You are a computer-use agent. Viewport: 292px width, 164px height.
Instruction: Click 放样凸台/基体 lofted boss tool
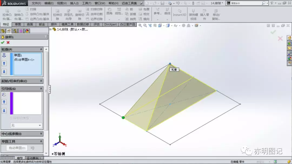[37, 14]
